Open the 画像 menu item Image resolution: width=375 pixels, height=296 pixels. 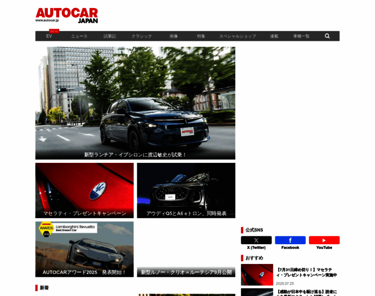click(x=174, y=36)
